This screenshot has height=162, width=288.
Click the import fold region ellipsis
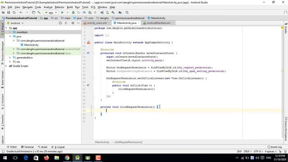point(107,35)
